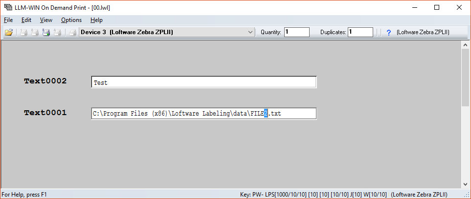Click the Text0001 label
Screen dimensions: 471x199
(x=45, y=113)
